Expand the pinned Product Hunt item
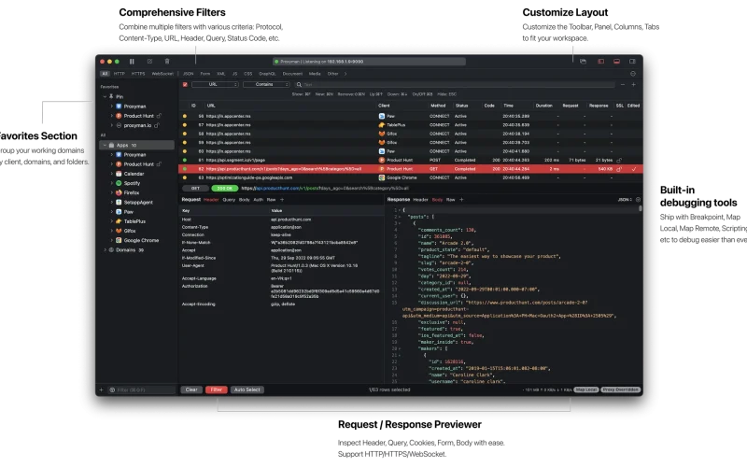This screenshot has height=467, width=747. 112,116
